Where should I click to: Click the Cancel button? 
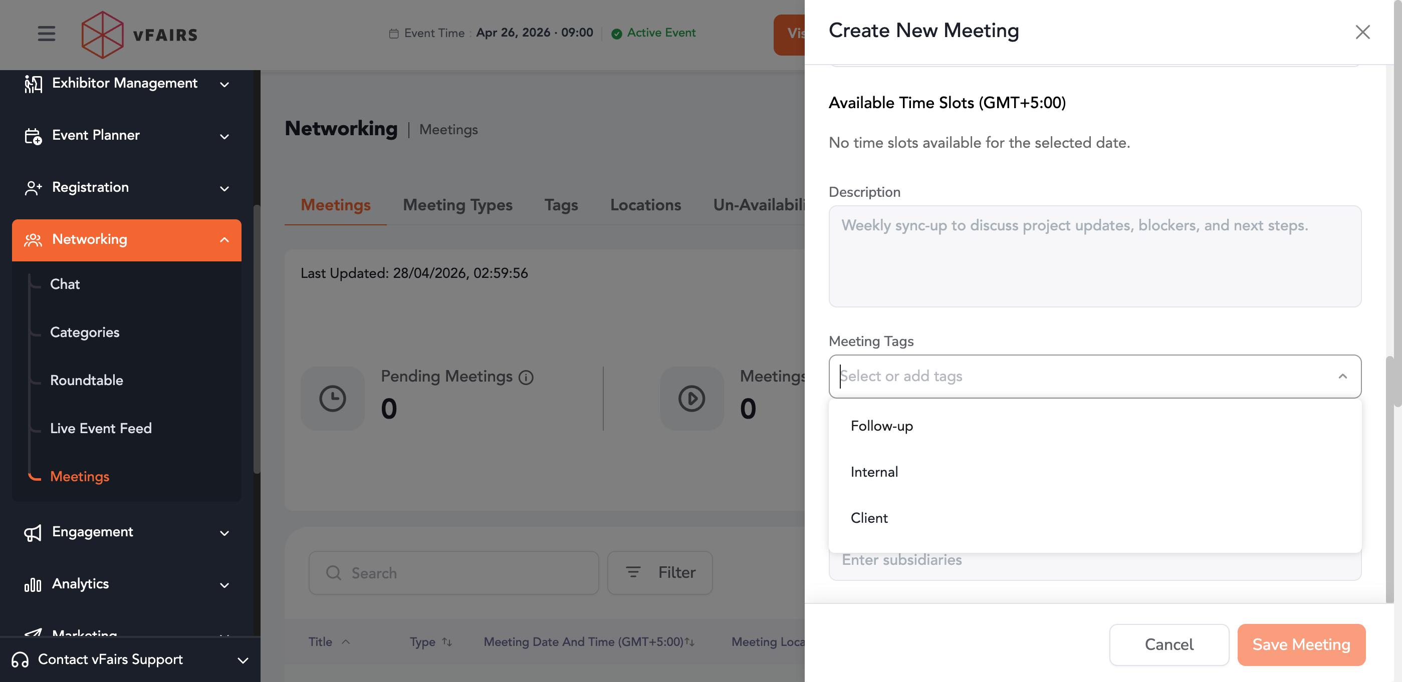tap(1169, 644)
